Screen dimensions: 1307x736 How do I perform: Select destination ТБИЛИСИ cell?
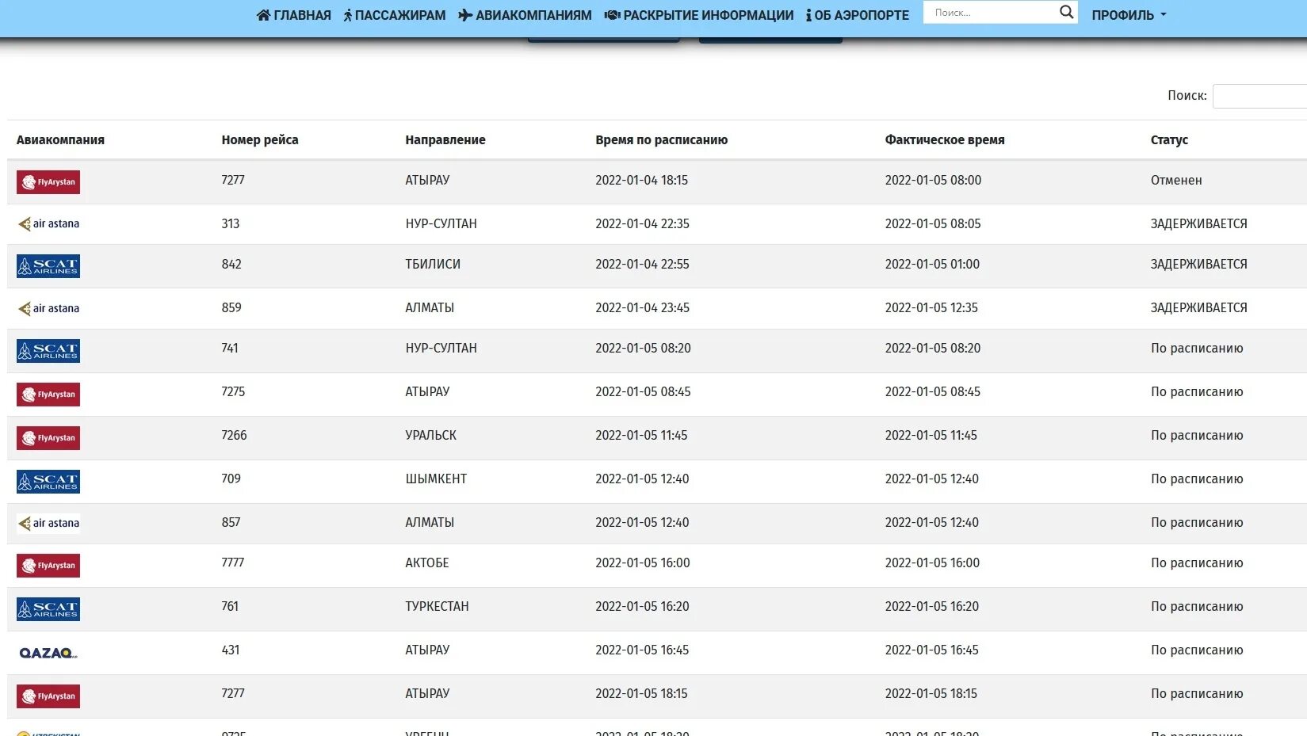pyautogui.click(x=433, y=265)
